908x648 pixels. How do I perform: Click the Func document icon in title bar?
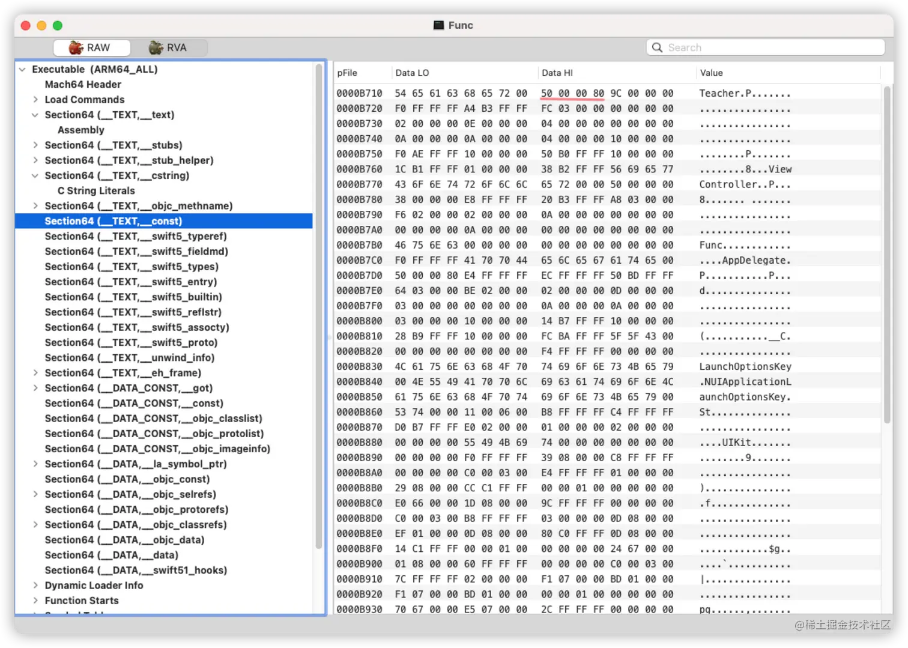pyautogui.click(x=438, y=25)
